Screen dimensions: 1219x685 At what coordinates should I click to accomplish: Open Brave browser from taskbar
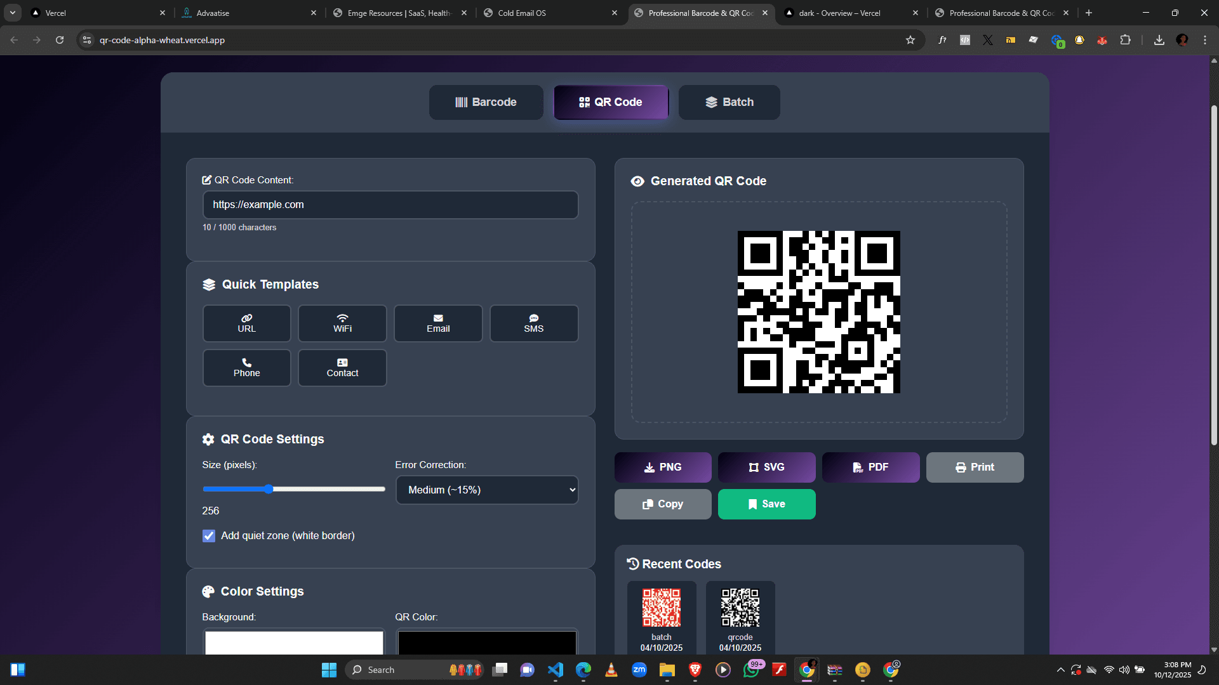click(695, 670)
